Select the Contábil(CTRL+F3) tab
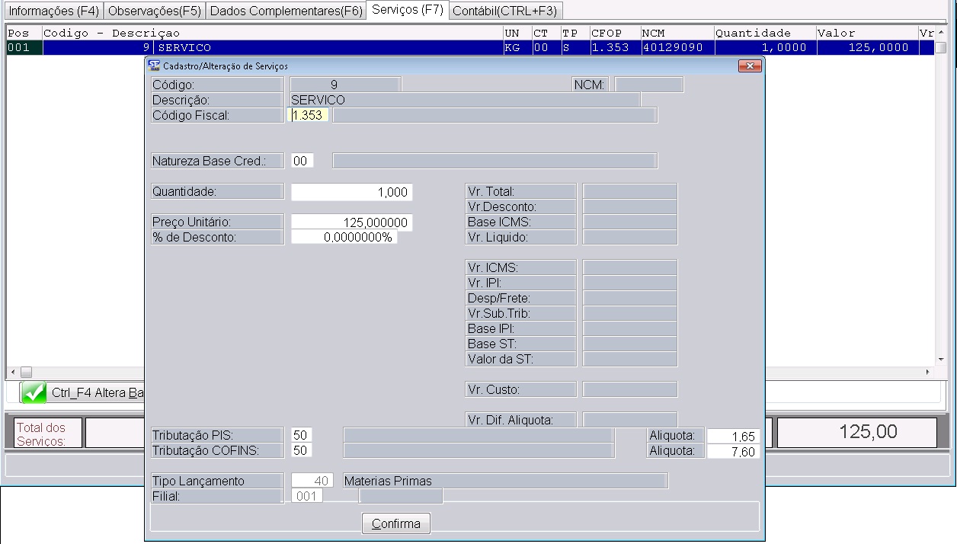This screenshot has width=957, height=544. [504, 11]
